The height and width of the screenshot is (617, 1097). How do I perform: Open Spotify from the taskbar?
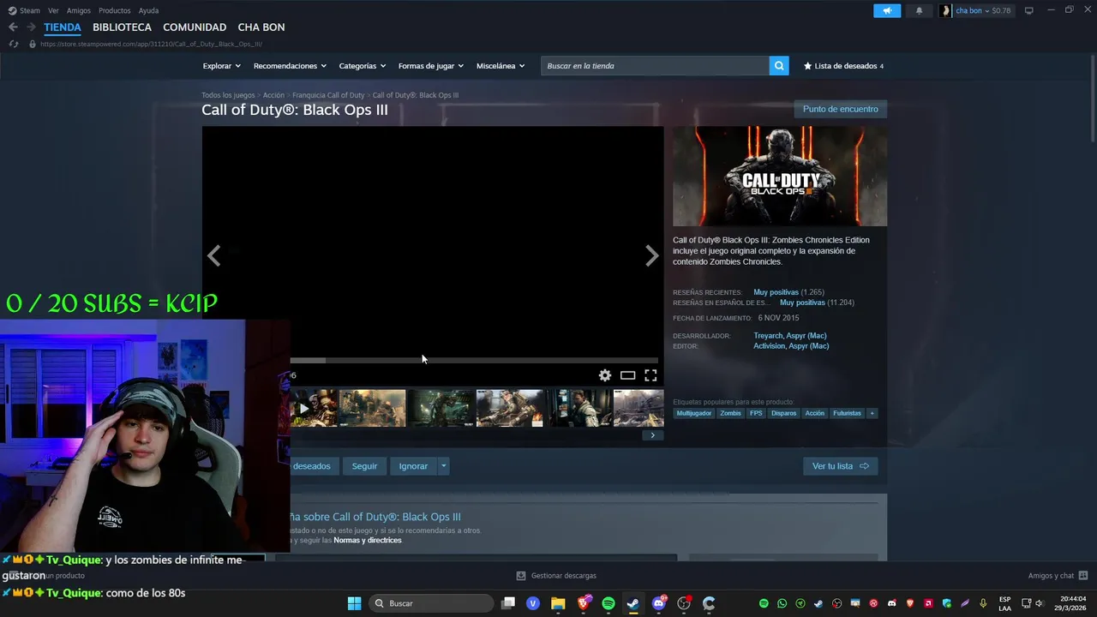(608, 603)
